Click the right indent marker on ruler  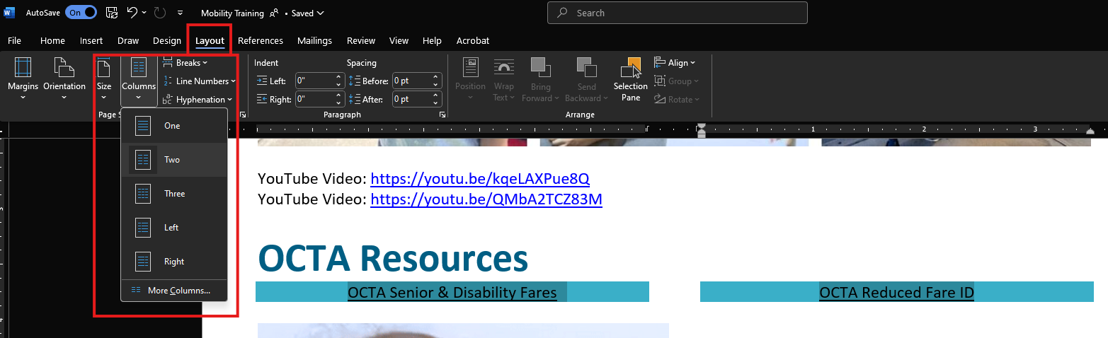coord(1091,132)
